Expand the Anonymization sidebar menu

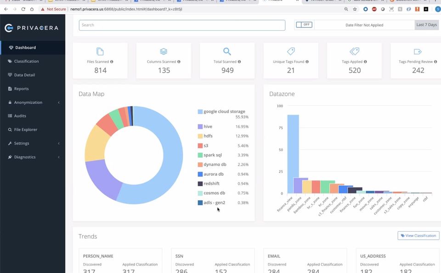(33, 102)
